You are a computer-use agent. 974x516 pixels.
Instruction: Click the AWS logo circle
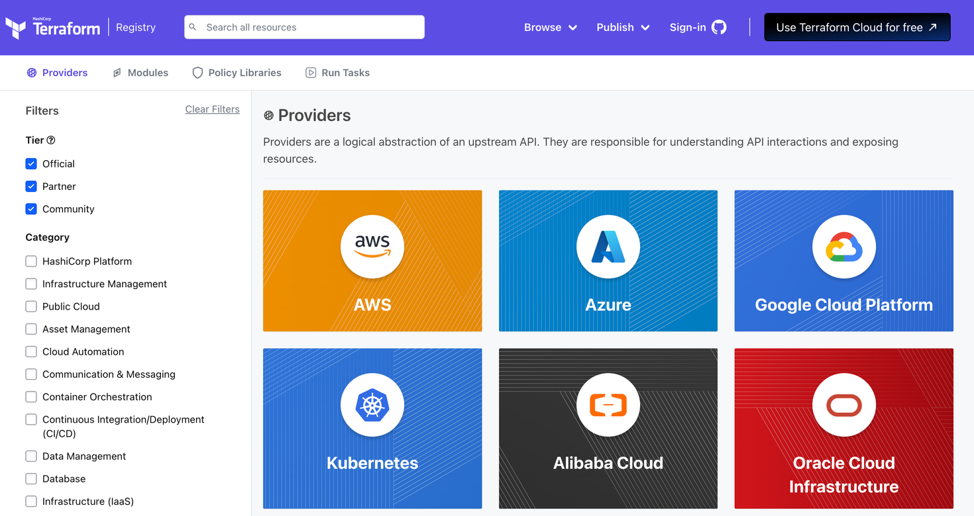coord(372,247)
